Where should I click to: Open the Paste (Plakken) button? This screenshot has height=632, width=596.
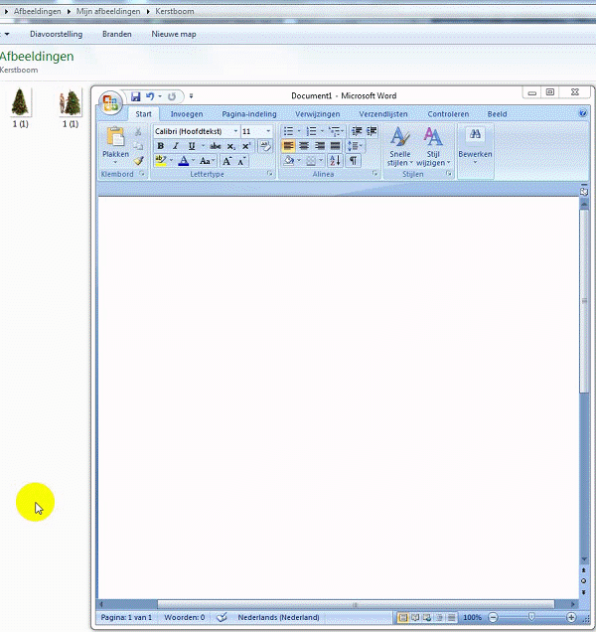(x=115, y=145)
